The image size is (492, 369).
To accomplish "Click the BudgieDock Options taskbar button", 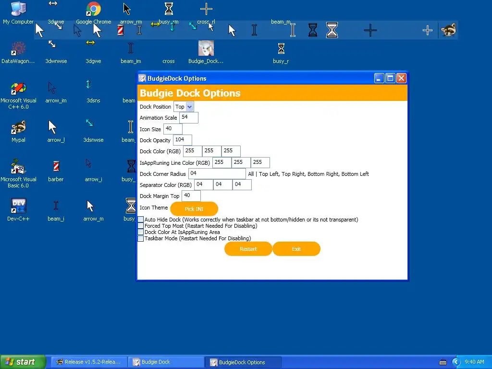I will 243,362.
